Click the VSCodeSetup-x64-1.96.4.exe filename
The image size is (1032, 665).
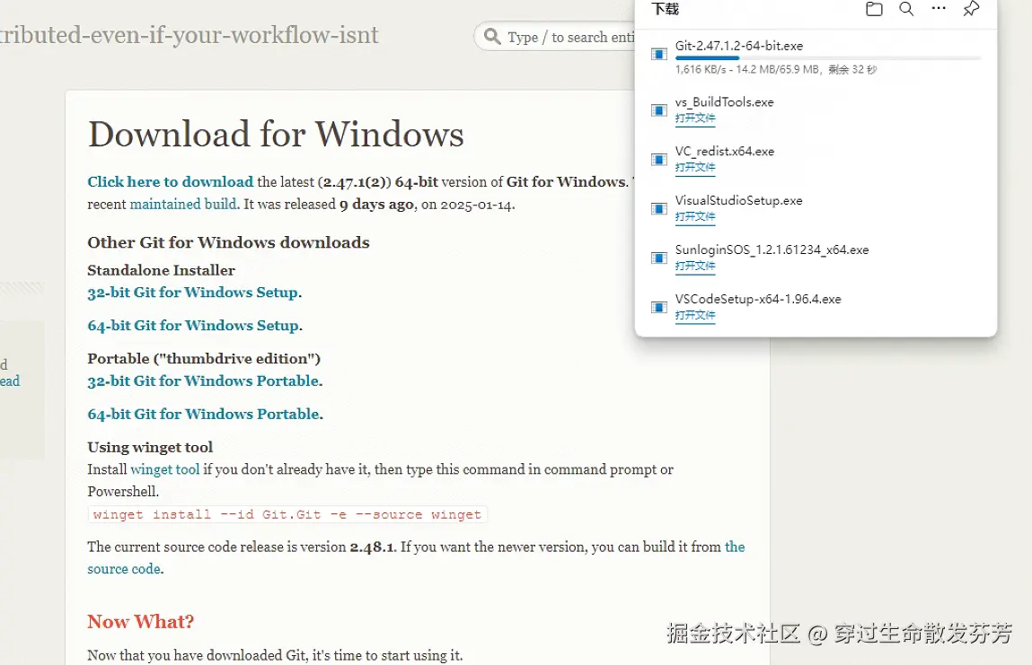pos(758,299)
